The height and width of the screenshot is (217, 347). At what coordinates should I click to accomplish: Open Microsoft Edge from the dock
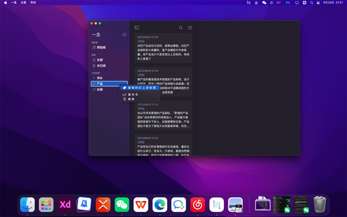(x=160, y=204)
